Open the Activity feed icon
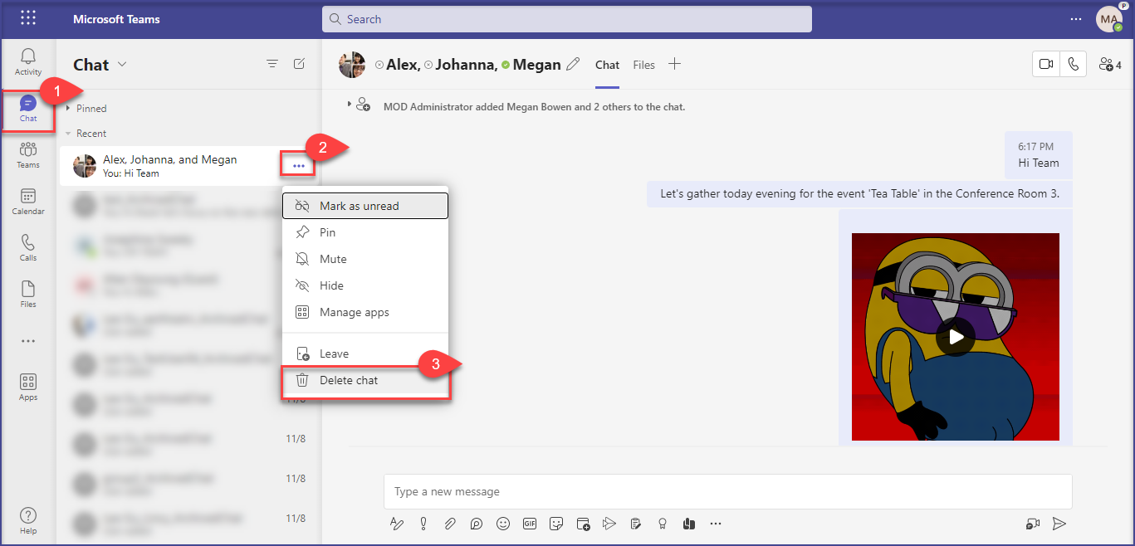Viewport: 1135px width, 546px height. pyautogui.click(x=28, y=61)
